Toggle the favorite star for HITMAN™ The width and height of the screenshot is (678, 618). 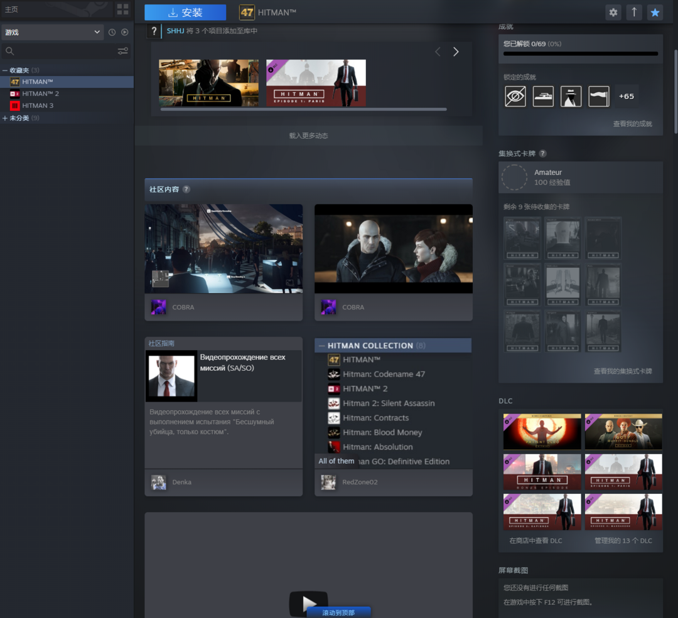[655, 13]
